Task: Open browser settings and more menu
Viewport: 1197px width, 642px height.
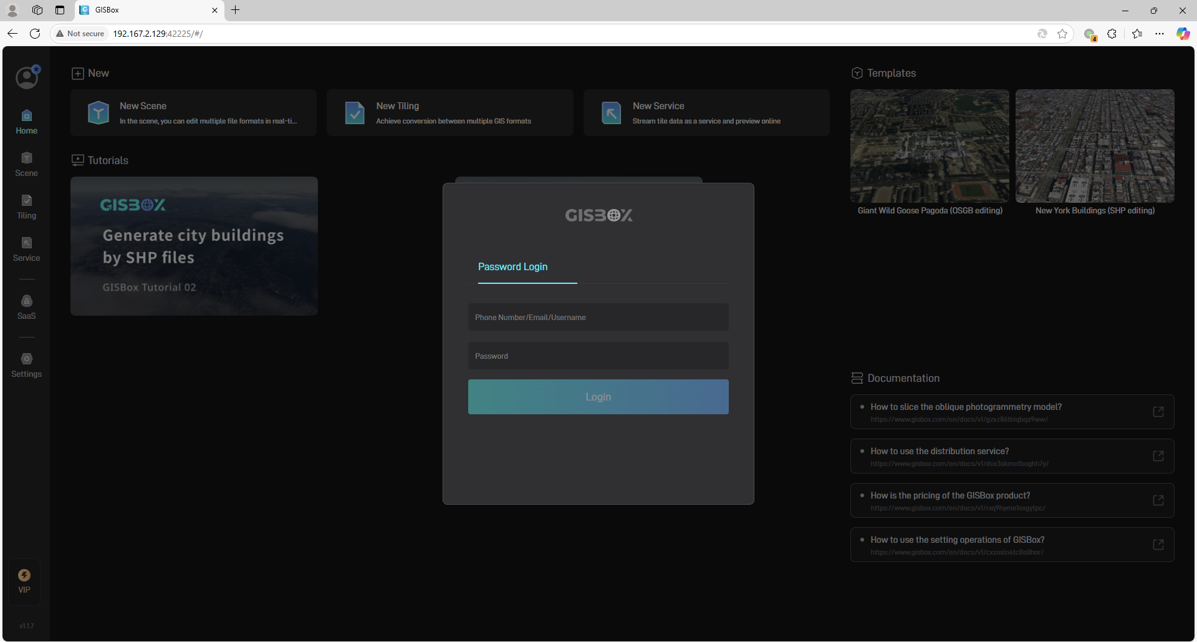Action: [x=1160, y=34]
